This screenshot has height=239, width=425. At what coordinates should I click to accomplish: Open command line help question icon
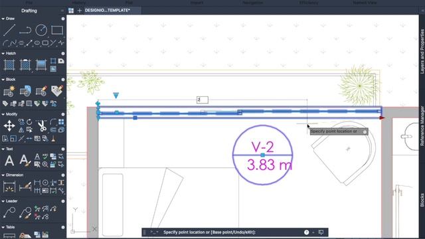[x=306, y=232]
